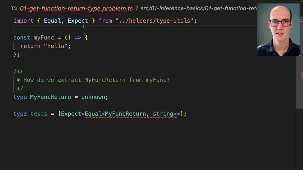Select the 01-get-function-return-type.problem.ts tab
Image resolution: width=303 pixels, height=170 pixels.
[76, 8]
